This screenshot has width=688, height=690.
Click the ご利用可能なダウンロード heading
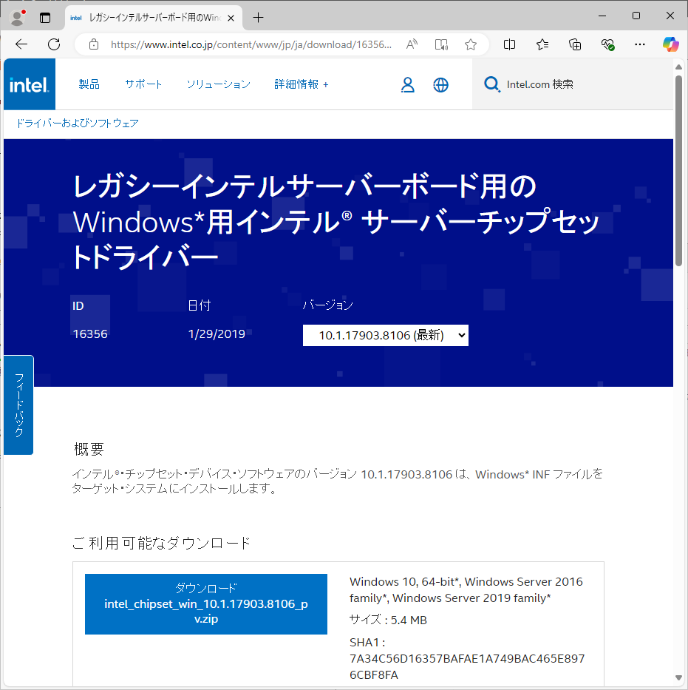161,543
